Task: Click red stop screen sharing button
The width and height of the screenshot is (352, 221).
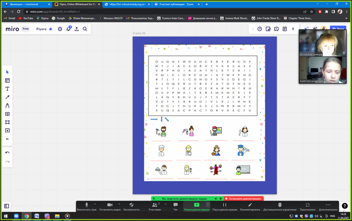Action: [243, 198]
